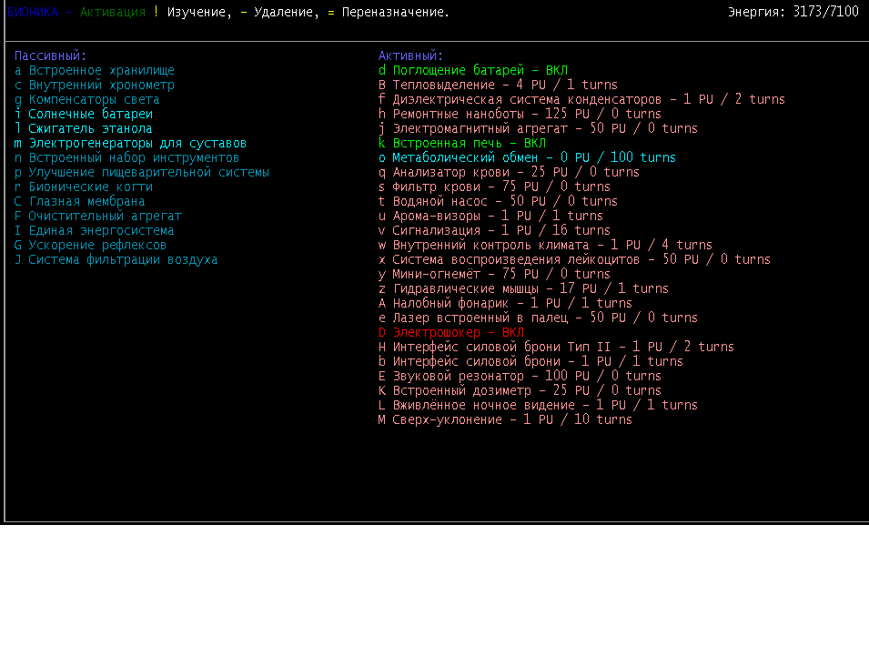Click 'Очистительный агрегат' bionic
This screenshot has width=869, height=646.
98,216
